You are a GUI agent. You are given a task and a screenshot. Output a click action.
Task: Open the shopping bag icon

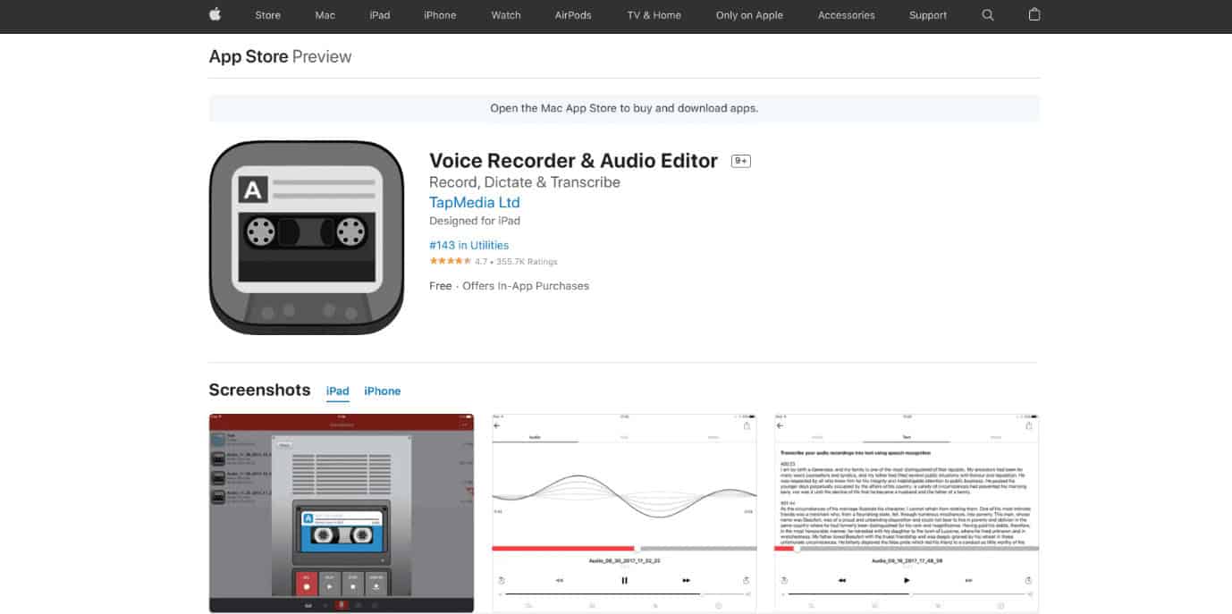1034,14
